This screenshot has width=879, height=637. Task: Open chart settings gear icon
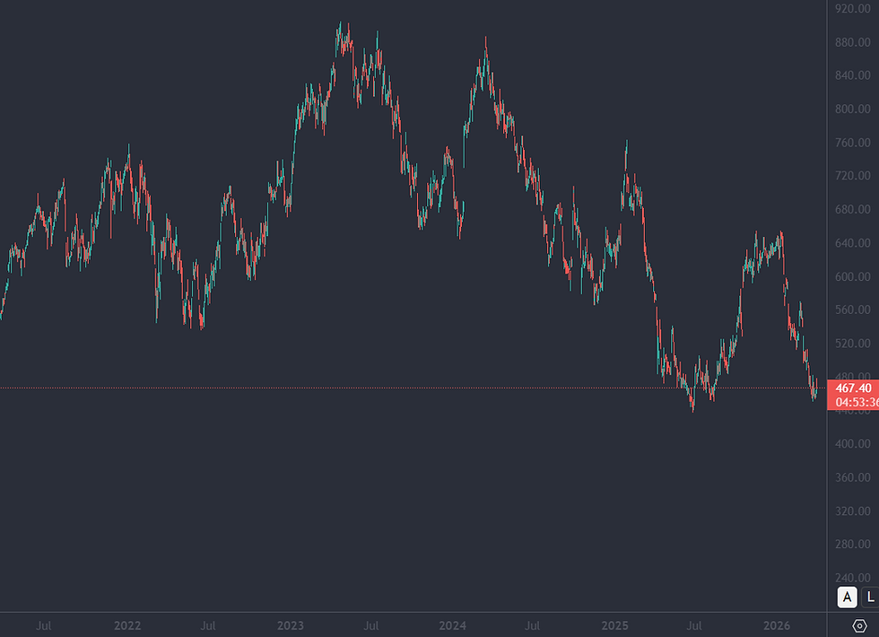pos(859,625)
